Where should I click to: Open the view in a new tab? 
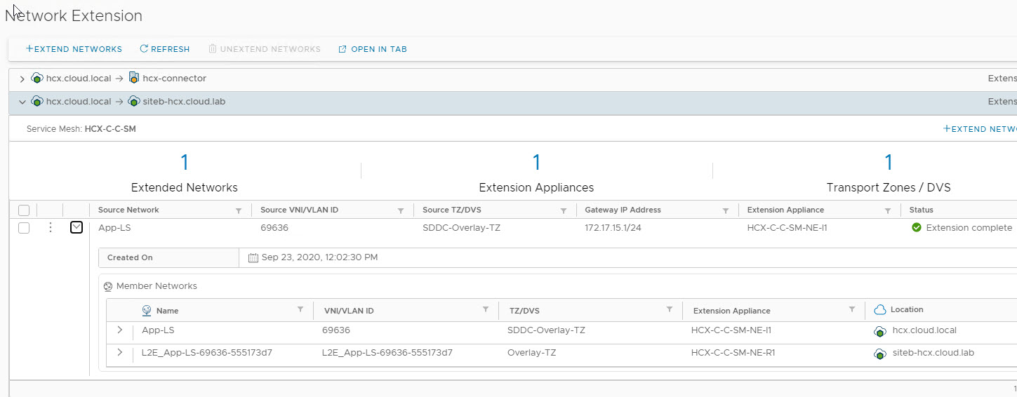(x=373, y=49)
